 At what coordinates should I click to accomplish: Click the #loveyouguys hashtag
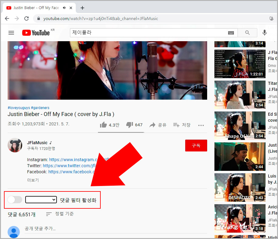[x=19, y=108]
